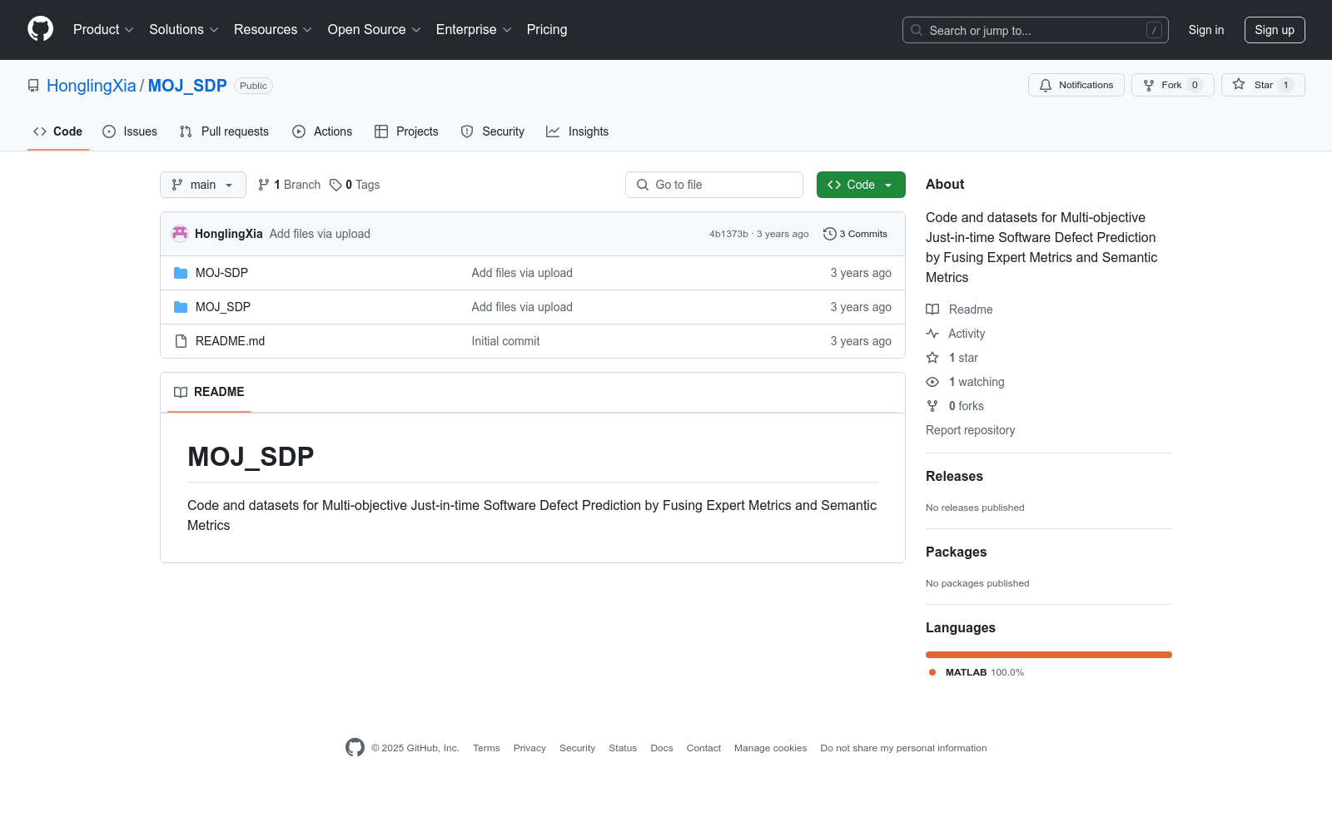The image size is (1332, 832).
Task: View the 0 Tags link
Action: 355,185
